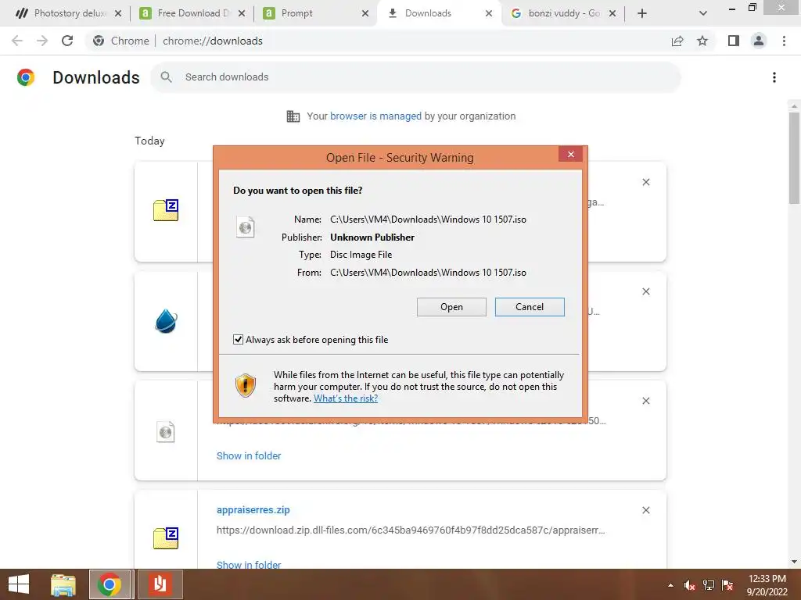Open the taskbar clock and date

767,585
